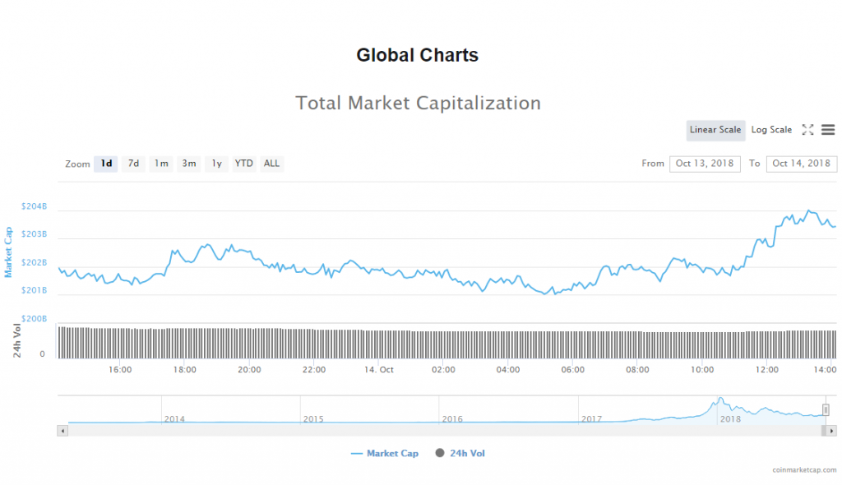Set zoom to 1m
842x485 pixels.
pos(161,164)
